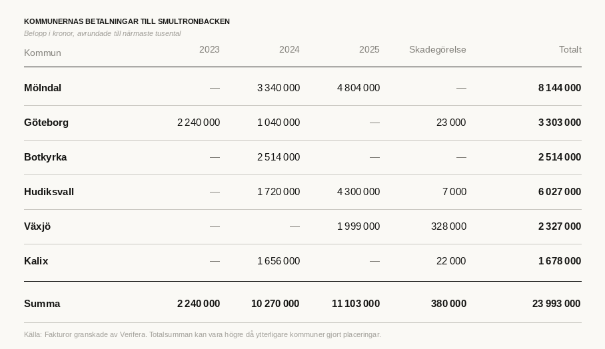The image size is (605, 349).
Task: Click Växjö's Skadegörelse value 328 000
Action: [x=448, y=226]
